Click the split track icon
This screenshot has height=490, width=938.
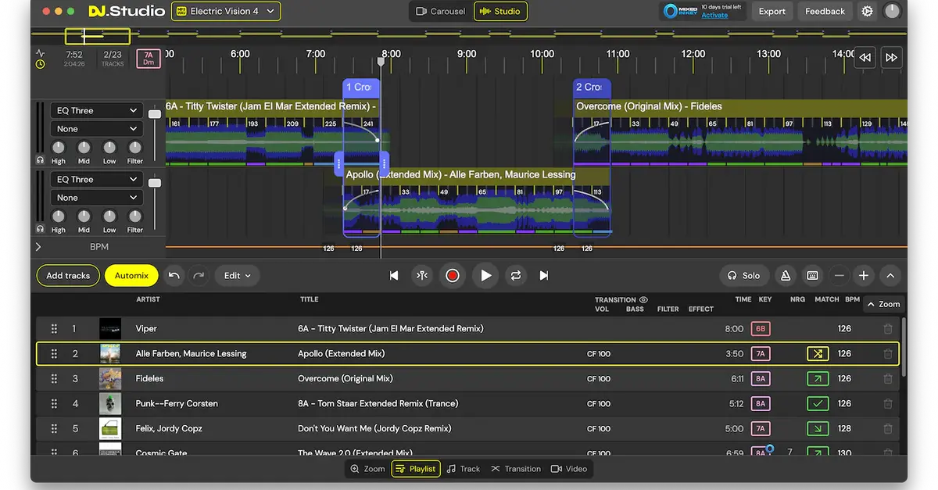click(x=422, y=275)
